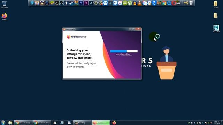Open Premiere Pro from the top dock

coord(86,3)
